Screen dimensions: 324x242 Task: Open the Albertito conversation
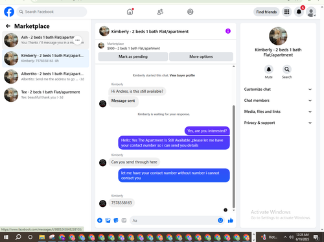[x=45, y=77]
